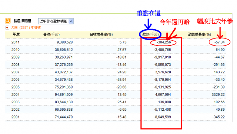Image resolution: width=237 pixels, height=134 pixels.
Task: Click the 盈餘成長率(%) column header
Action: (199, 34)
